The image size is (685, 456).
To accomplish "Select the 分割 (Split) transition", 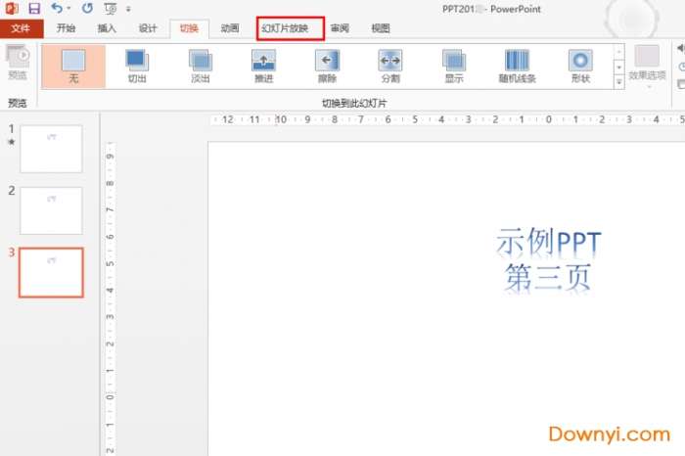I will 390,65.
